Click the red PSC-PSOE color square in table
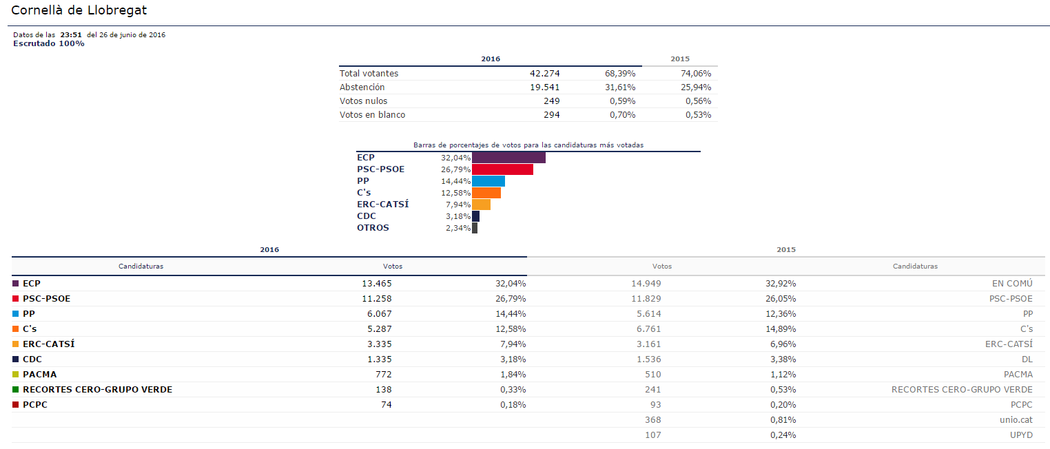1050x449 pixels. (x=16, y=298)
